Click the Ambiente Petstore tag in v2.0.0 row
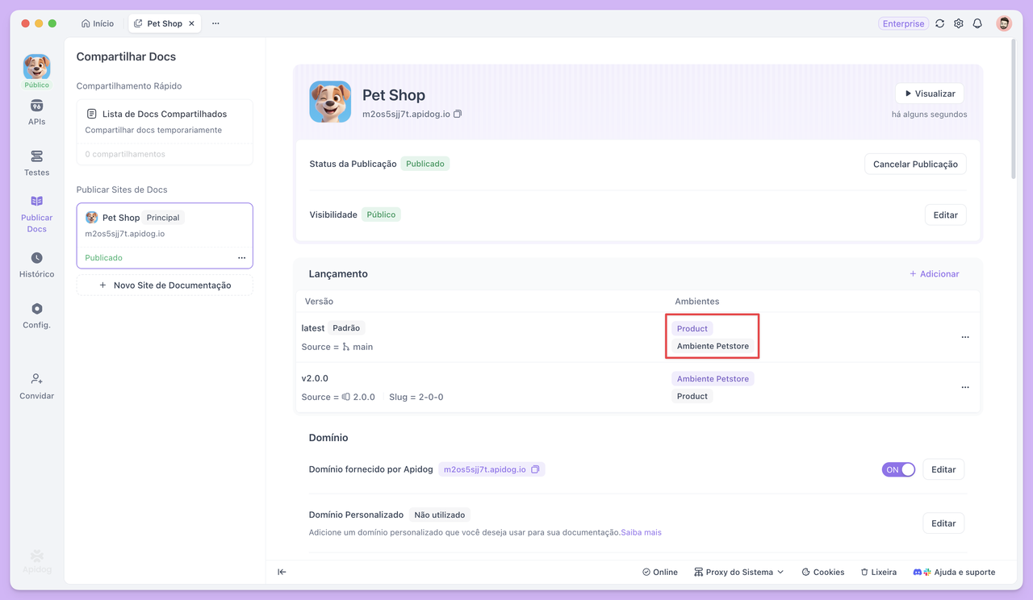 tap(713, 379)
